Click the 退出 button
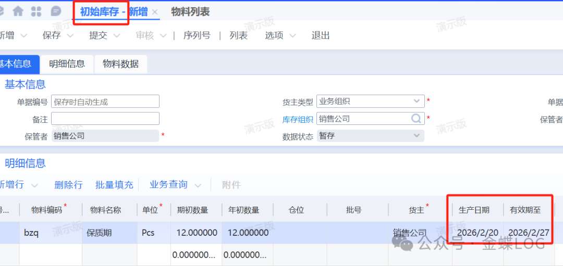Viewport: 563px width, 266px height. click(321, 36)
